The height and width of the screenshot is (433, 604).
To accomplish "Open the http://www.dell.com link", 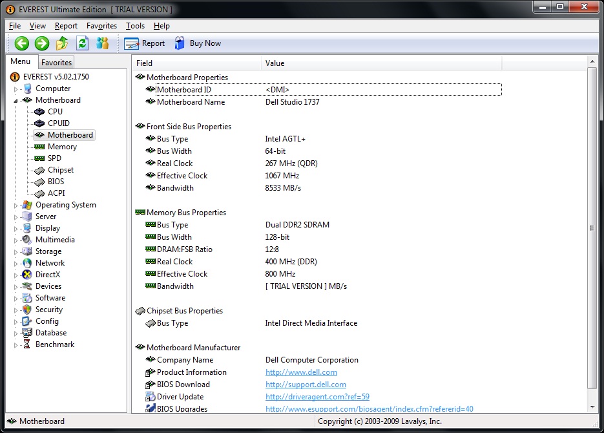I will point(301,372).
